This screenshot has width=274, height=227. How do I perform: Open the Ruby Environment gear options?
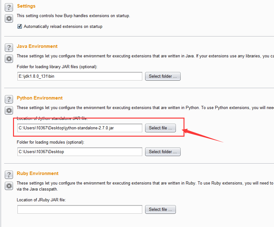[9, 186]
